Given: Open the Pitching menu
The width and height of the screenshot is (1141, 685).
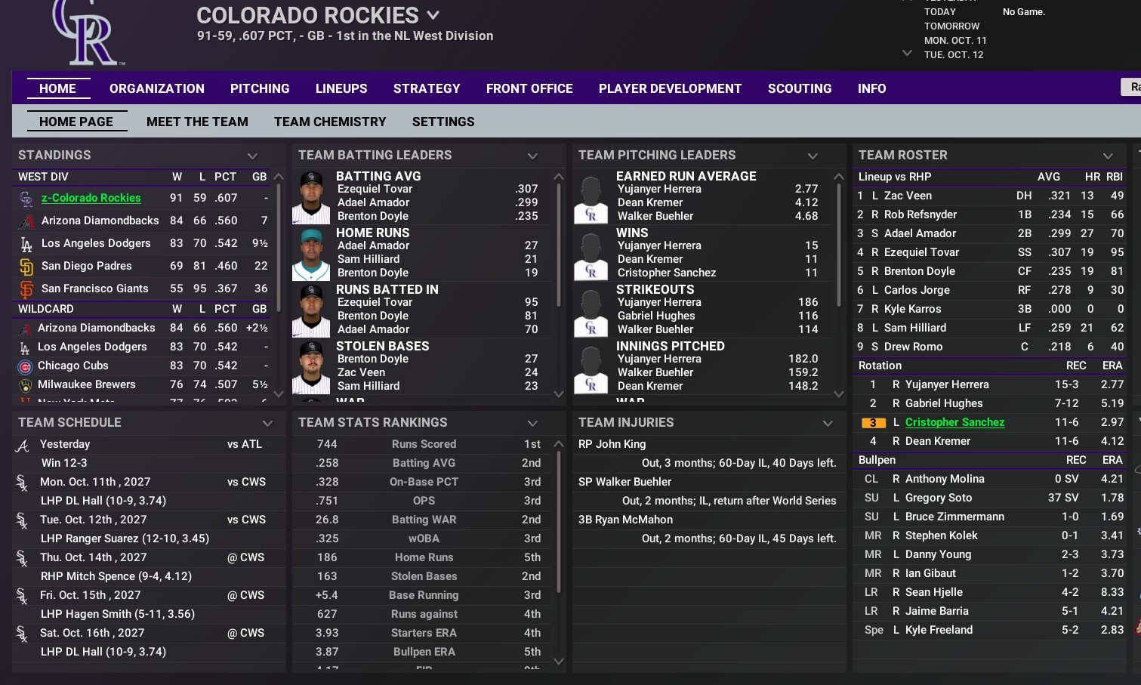Looking at the screenshot, I should (260, 88).
